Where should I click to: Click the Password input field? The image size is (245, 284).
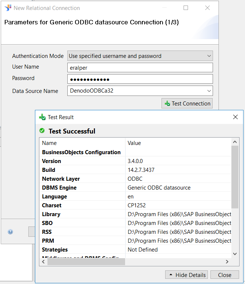tap(140, 79)
